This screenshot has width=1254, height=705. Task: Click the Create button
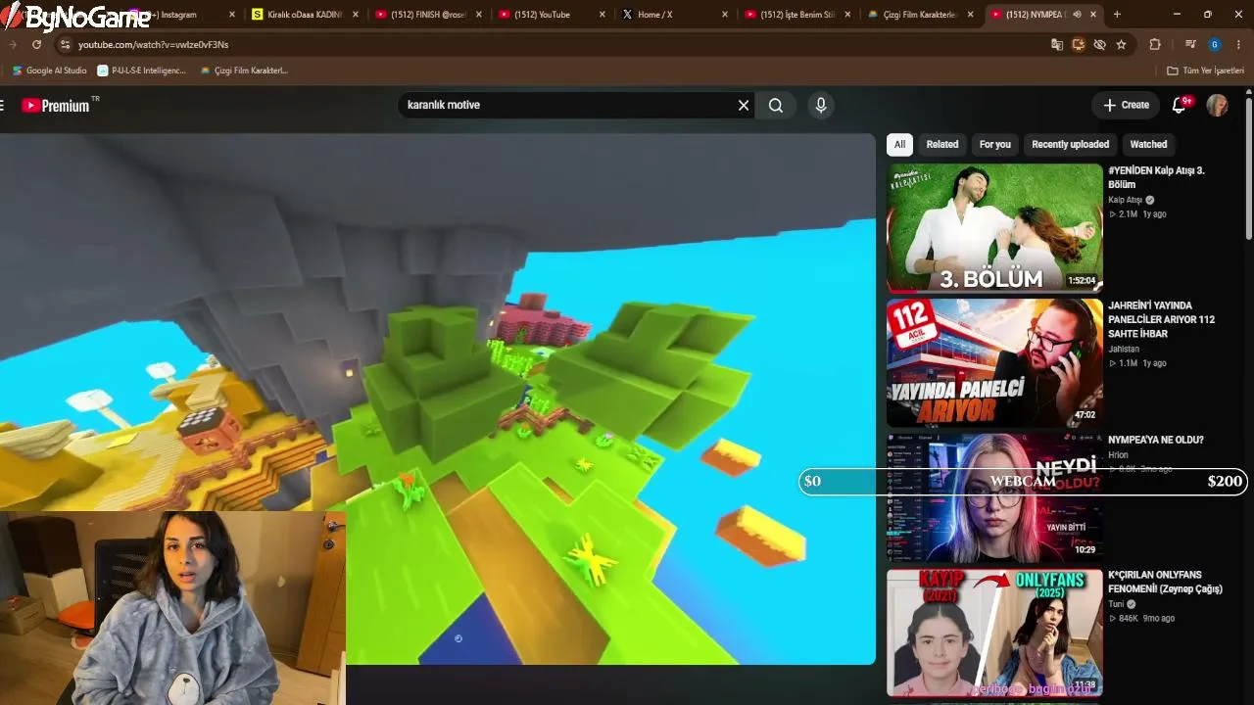pos(1126,105)
